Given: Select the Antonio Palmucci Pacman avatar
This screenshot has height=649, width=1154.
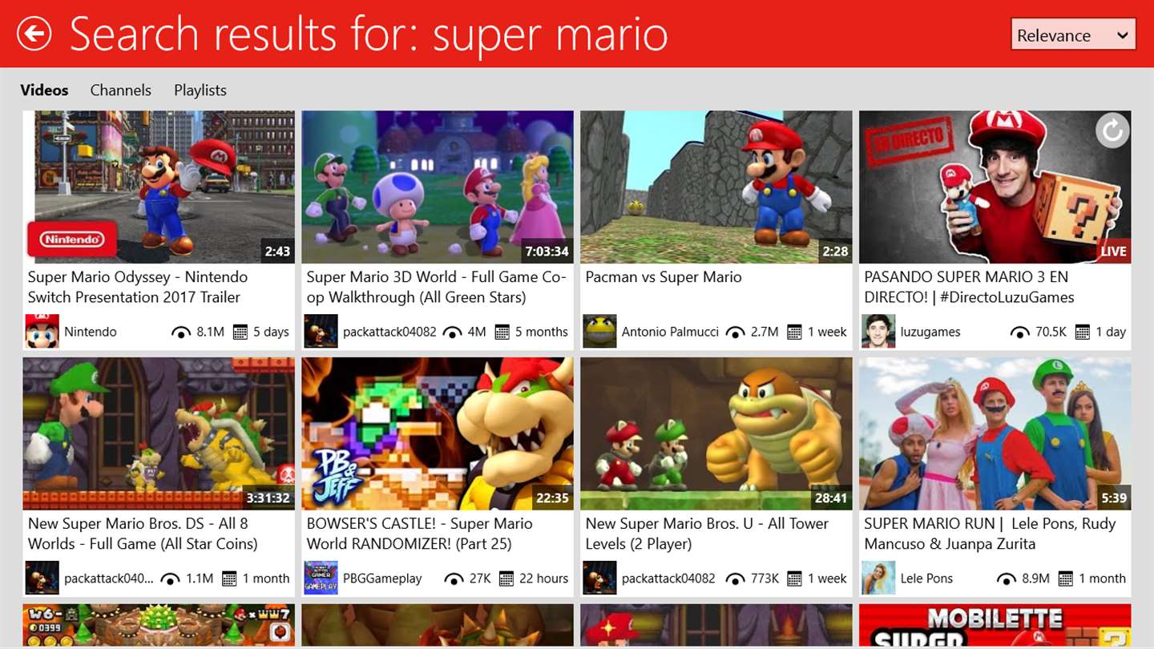Looking at the screenshot, I should tap(599, 331).
